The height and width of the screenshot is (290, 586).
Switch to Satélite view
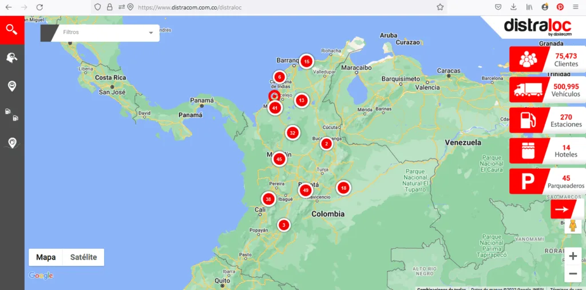pos(84,257)
